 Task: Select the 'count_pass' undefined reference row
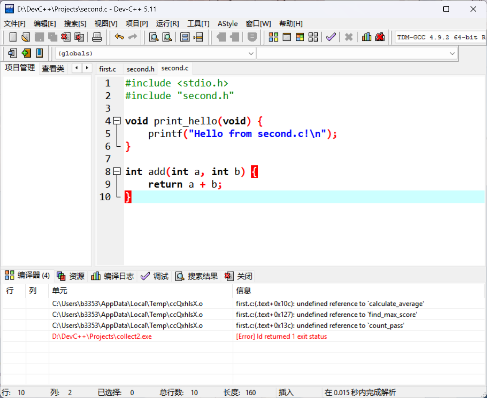click(244, 325)
